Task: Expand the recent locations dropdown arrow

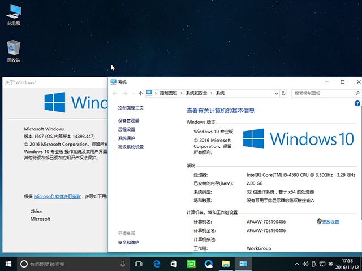Action: click(132, 93)
